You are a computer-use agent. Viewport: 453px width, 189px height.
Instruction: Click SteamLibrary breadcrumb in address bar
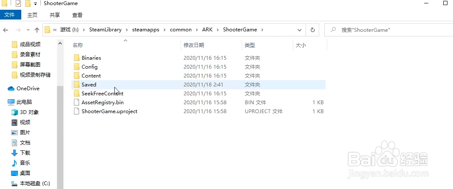point(105,30)
